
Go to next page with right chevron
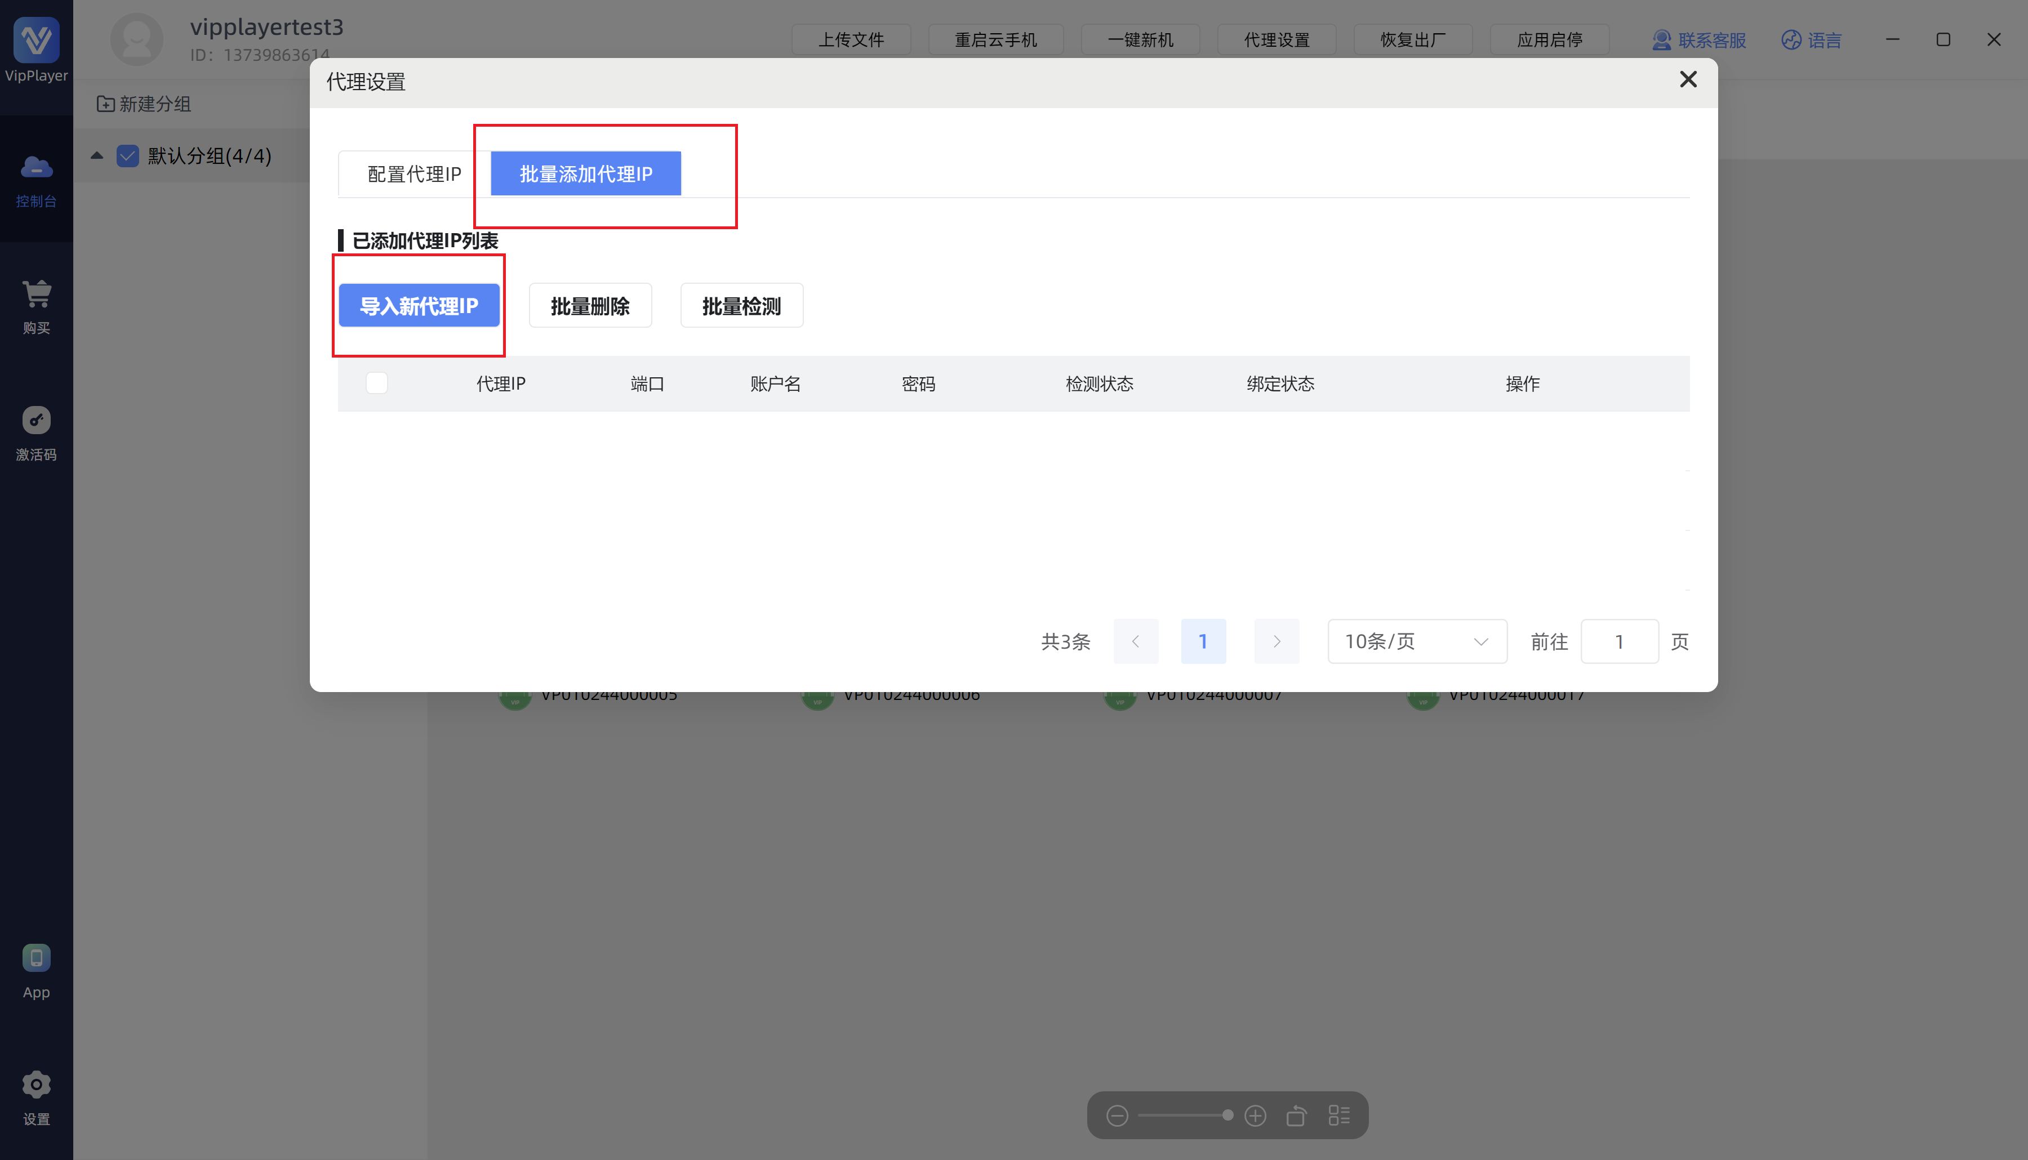click(x=1276, y=641)
